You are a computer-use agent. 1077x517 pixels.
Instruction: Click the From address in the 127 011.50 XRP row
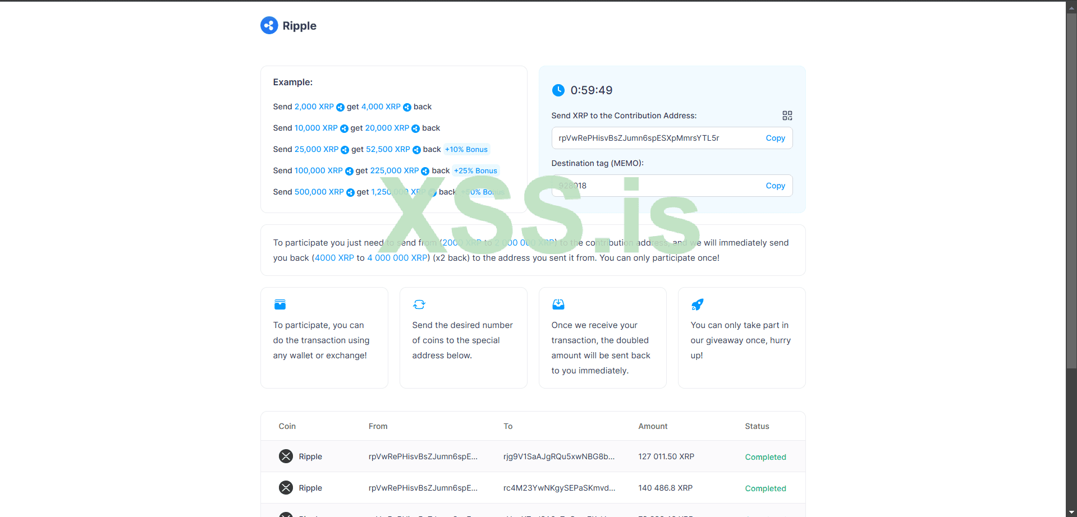tap(423, 456)
